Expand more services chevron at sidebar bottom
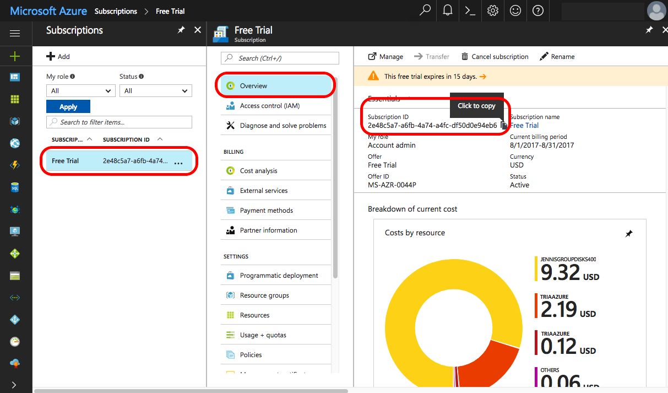 click(x=15, y=384)
